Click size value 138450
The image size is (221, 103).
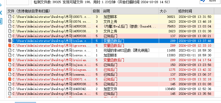170,89
